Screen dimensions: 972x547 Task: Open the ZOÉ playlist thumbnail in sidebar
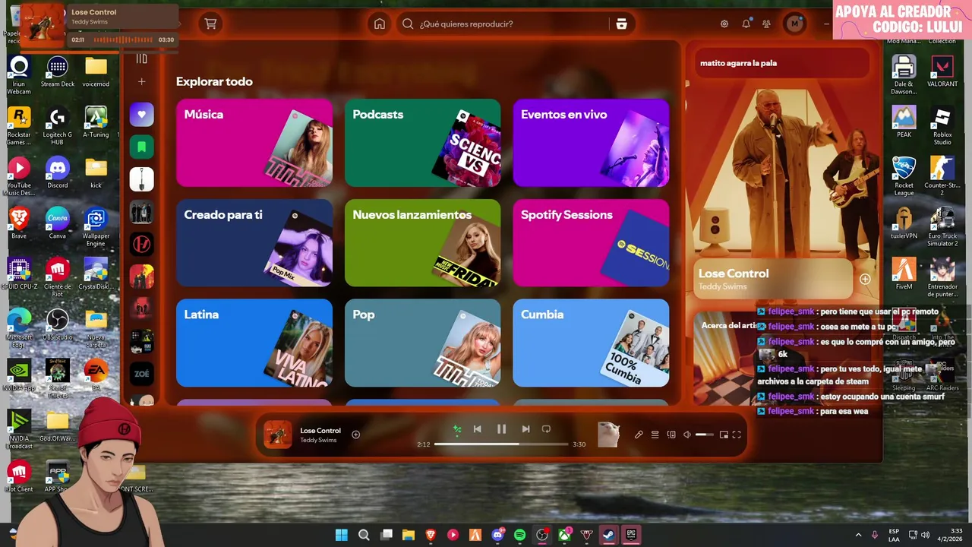pos(141,374)
